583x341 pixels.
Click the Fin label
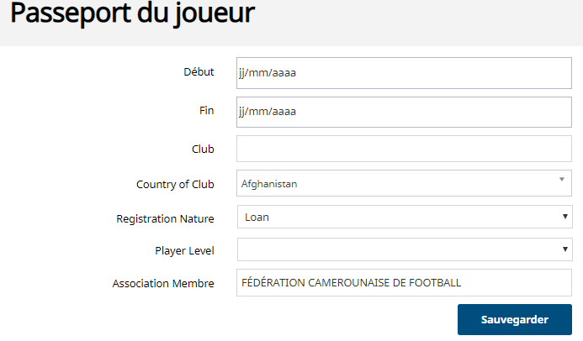pos(206,110)
